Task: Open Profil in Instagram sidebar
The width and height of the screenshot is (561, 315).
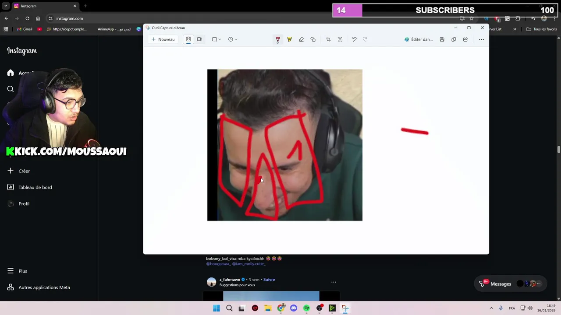Action: [19, 204]
